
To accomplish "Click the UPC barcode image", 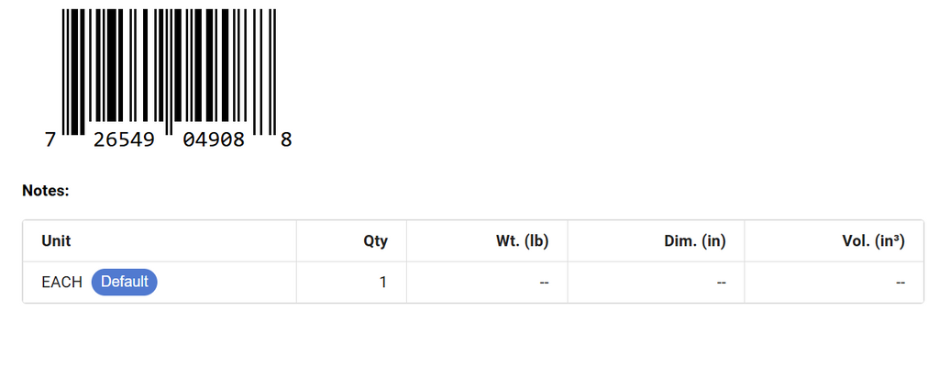I will 169,72.
